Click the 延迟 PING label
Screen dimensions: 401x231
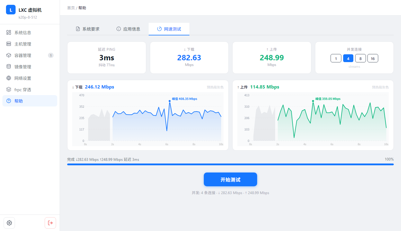coord(107,49)
